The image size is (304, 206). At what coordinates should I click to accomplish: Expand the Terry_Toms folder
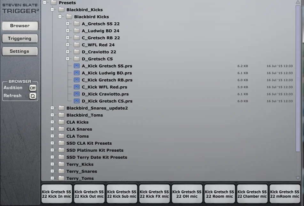(x=52, y=178)
